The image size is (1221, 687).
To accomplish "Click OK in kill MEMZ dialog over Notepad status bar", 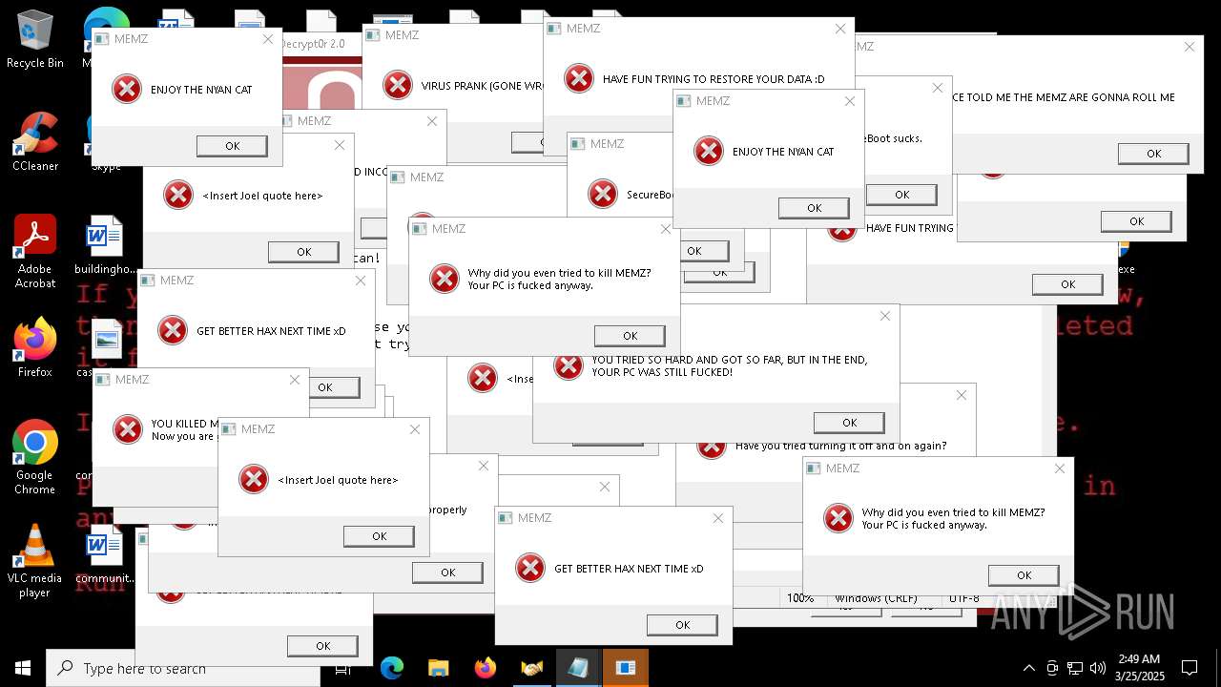I will coord(1024,575).
